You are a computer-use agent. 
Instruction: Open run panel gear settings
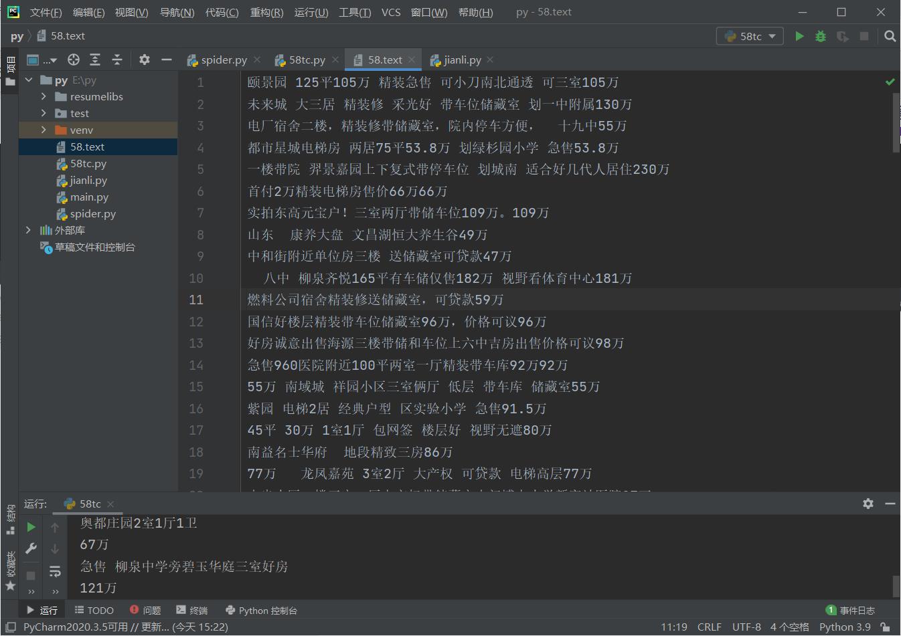click(868, 504)
